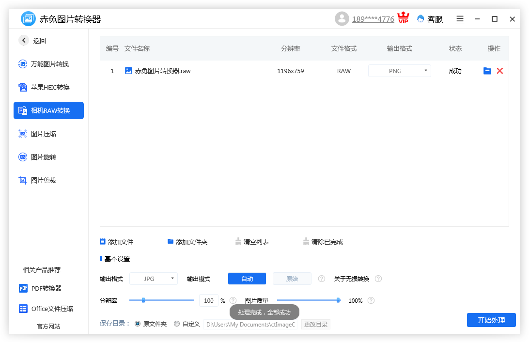Viewport: 529px width, 343px height.
Task: Switch output mode to 原始
Action: [x=292, y=279]
